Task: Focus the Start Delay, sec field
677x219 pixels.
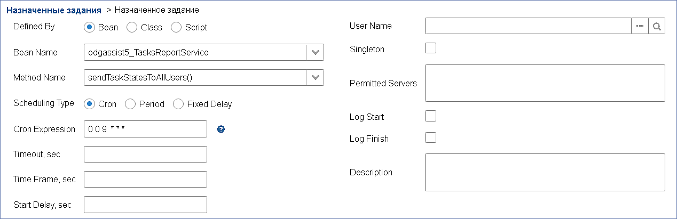Action: [146, 205]
